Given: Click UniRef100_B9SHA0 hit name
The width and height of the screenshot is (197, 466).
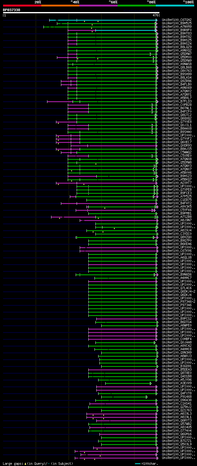Looking at the screenshot, I should coord(177,132).
